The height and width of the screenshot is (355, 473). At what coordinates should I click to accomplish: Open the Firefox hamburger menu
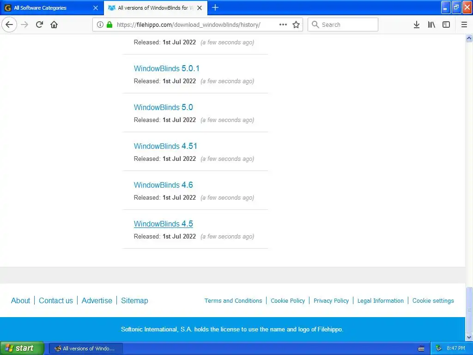464,24
